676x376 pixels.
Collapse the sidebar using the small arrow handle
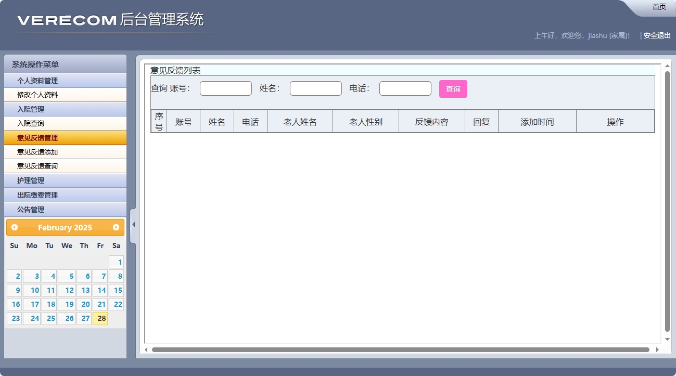[133, 224]
